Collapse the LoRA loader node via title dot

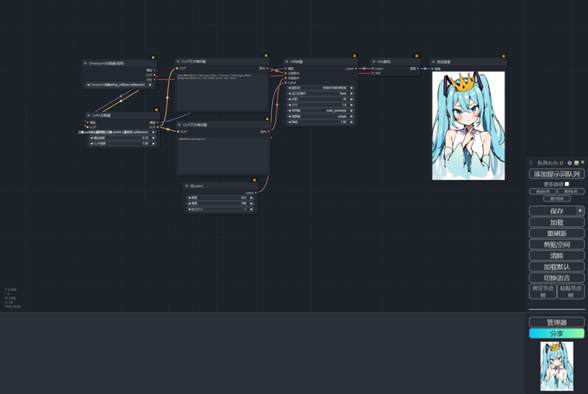click(x=89, y=115)
